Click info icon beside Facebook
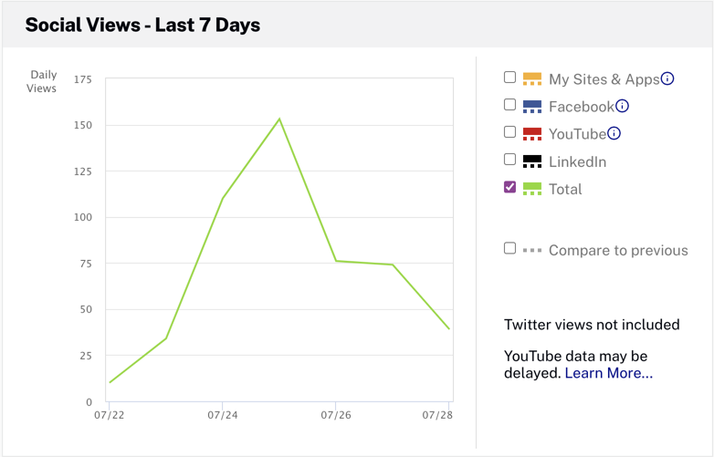 tap(622, 106)
